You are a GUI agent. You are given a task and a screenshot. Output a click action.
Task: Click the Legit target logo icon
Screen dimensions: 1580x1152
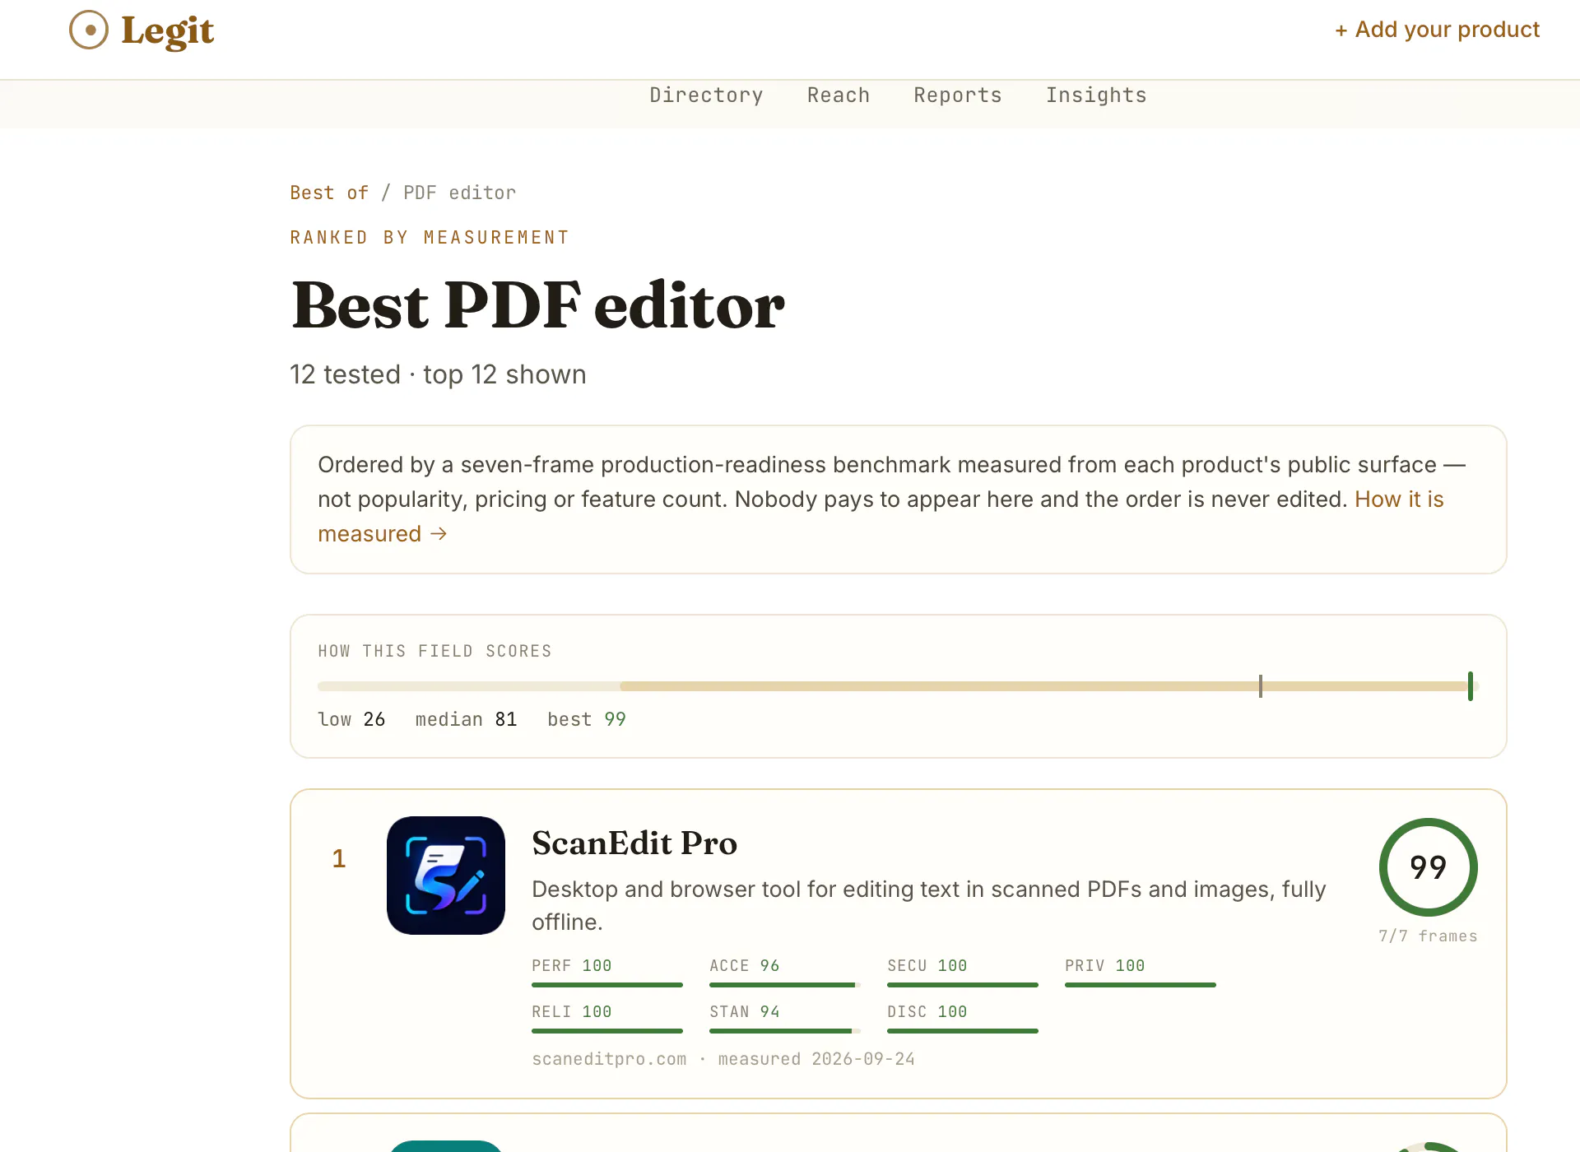89,30
